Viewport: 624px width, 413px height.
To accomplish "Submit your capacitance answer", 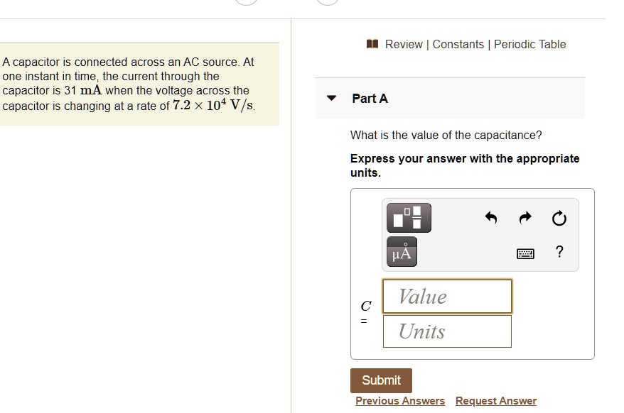I will pyautogui.click(x=380, y=380).
